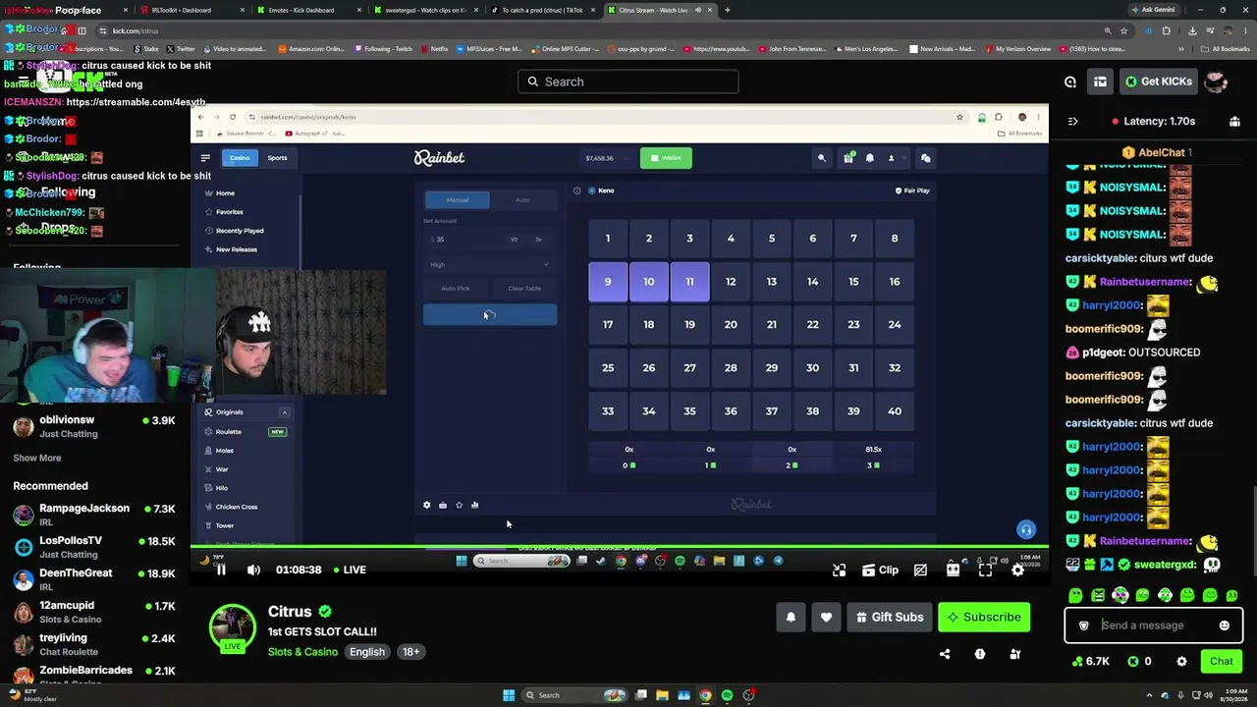Open RampageJackson recommended channel
The image size is (1257, 707).
click(94, 515)
